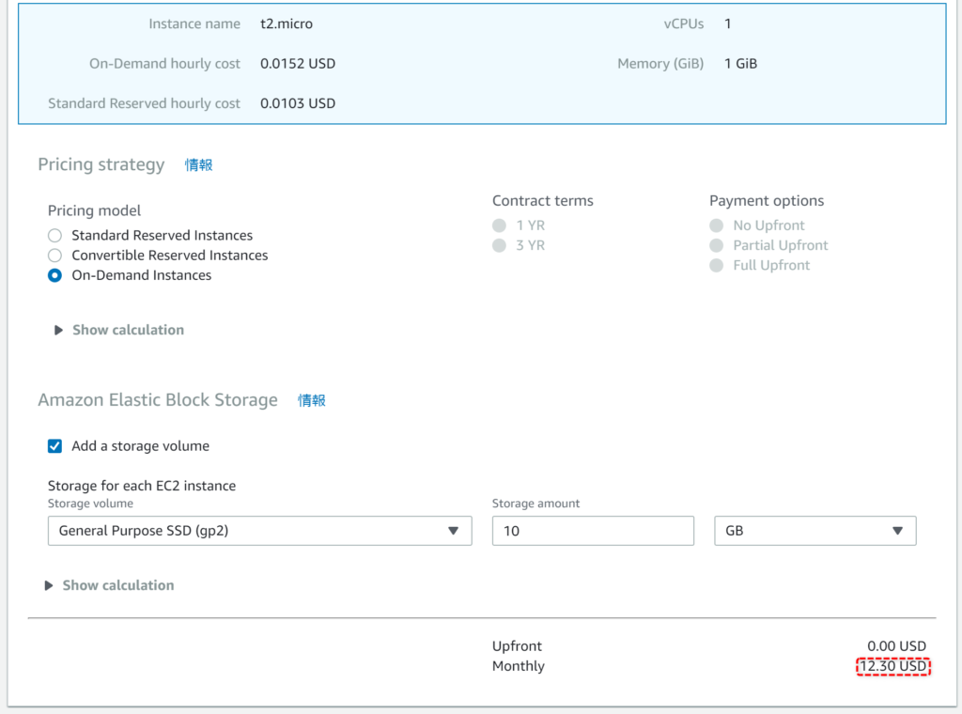Viewport: 962px width, 714px height.
Task: Click the Storage amount input field
Action: coord(593,531)
